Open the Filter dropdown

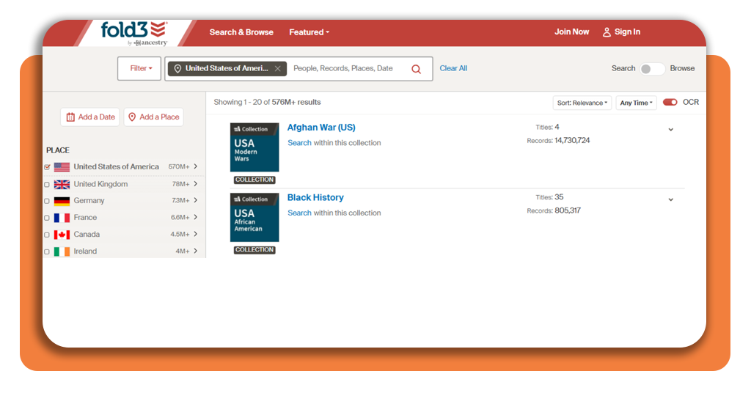[x=139, y=68]
